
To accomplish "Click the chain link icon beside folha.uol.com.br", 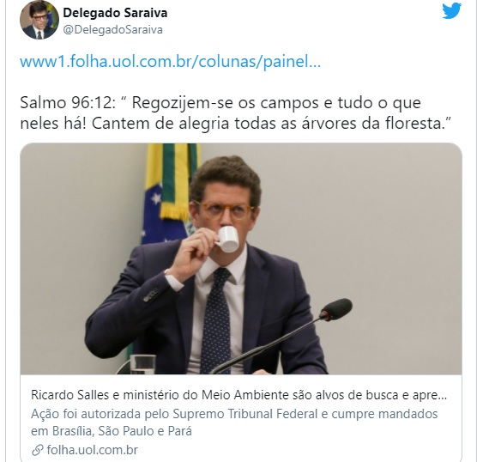I will point(37,450).
